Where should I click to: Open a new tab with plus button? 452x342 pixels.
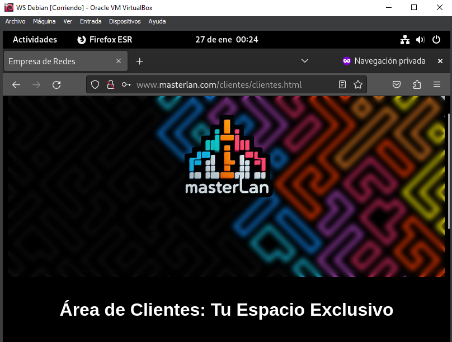click(139, 61)
